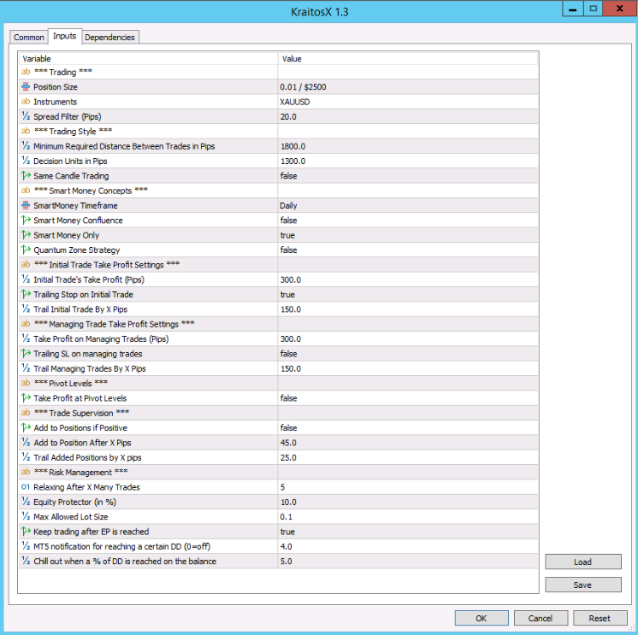Confirm settings with the OK button
Viewport: 638px width, 635px height.
point(481,618)
